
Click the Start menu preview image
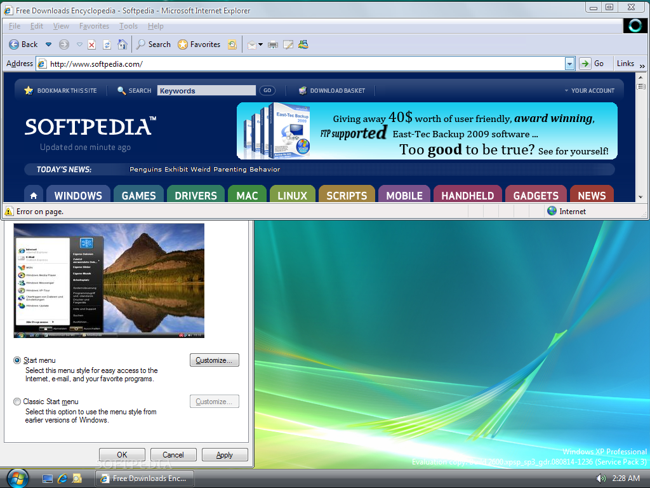coord(109,280)
